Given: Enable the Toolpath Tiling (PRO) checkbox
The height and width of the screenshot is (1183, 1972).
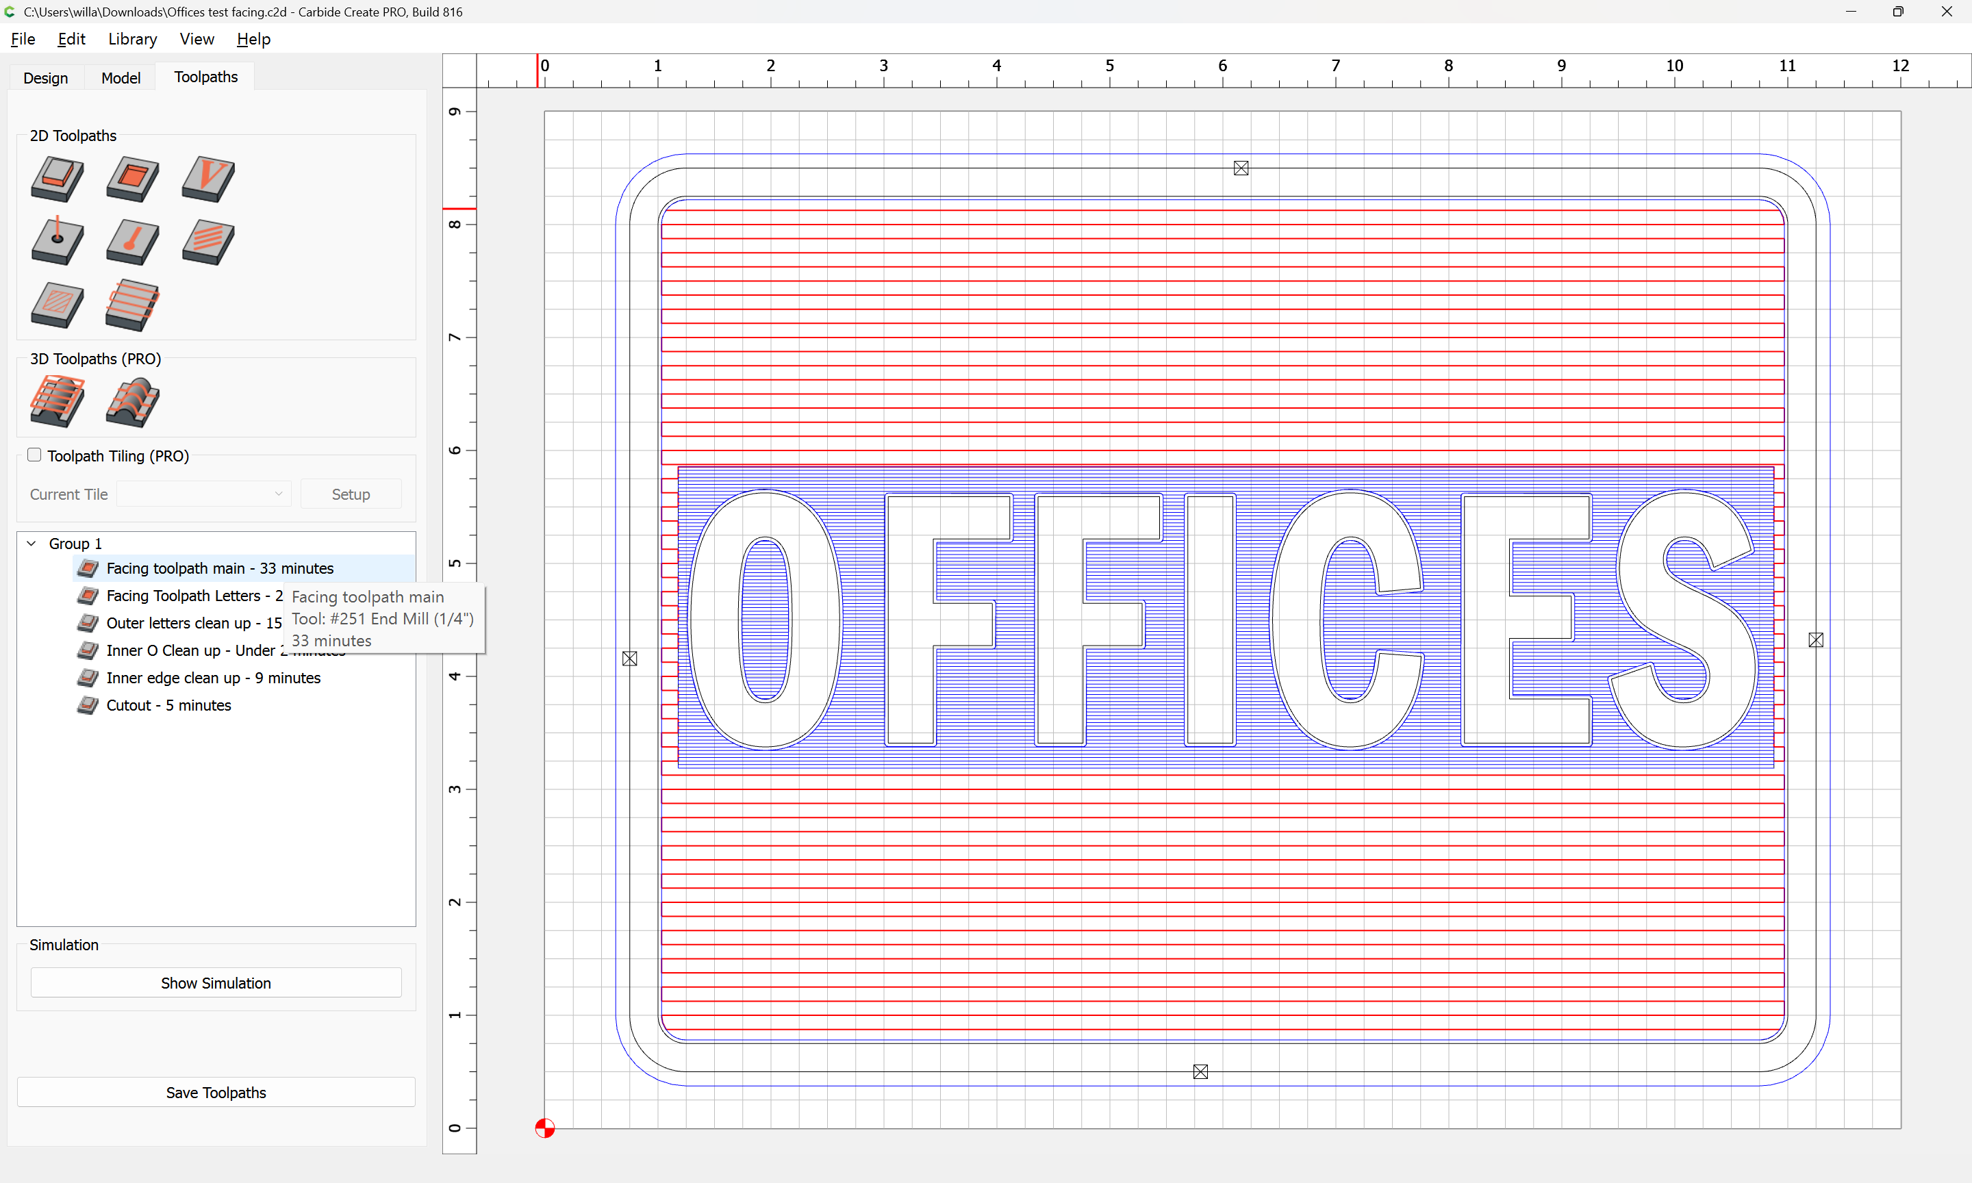Looking at the screenshot, I should click(34, 455).
